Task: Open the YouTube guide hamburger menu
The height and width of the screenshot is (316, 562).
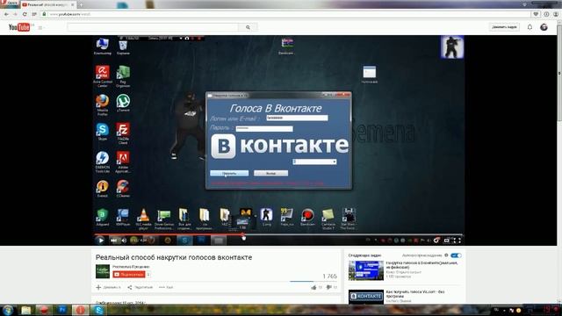Action: pyautogui.click(x=40, y=27)
